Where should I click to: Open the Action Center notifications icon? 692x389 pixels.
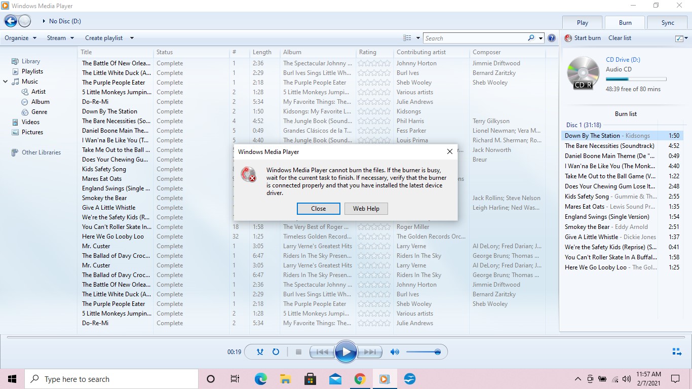(675, 379)
